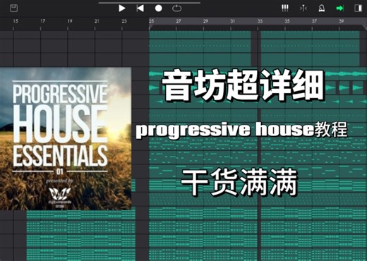Jump to bar 21 on the ruler
The image size is (367, 261).
[x=97, y=21]
